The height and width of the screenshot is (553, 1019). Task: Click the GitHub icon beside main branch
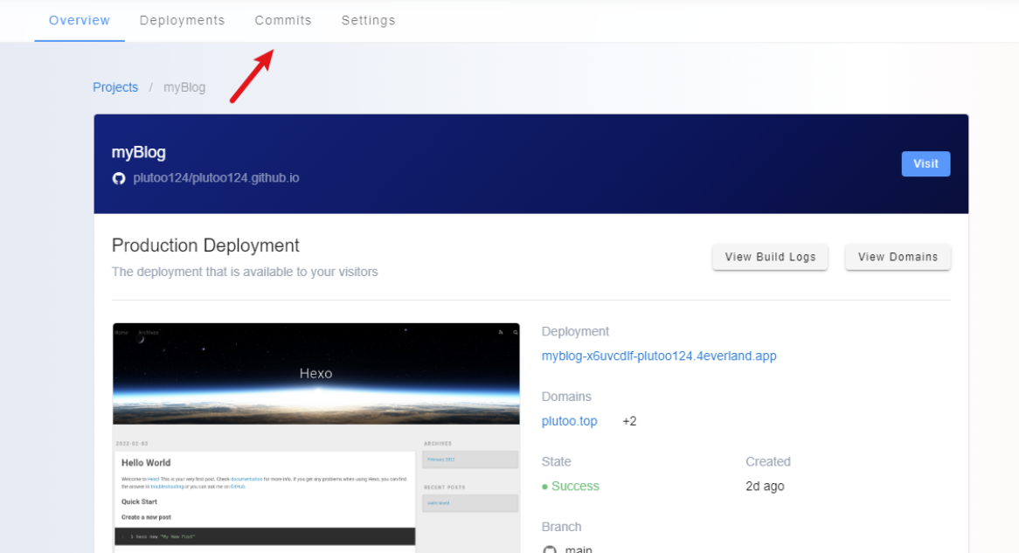point(550,550)
